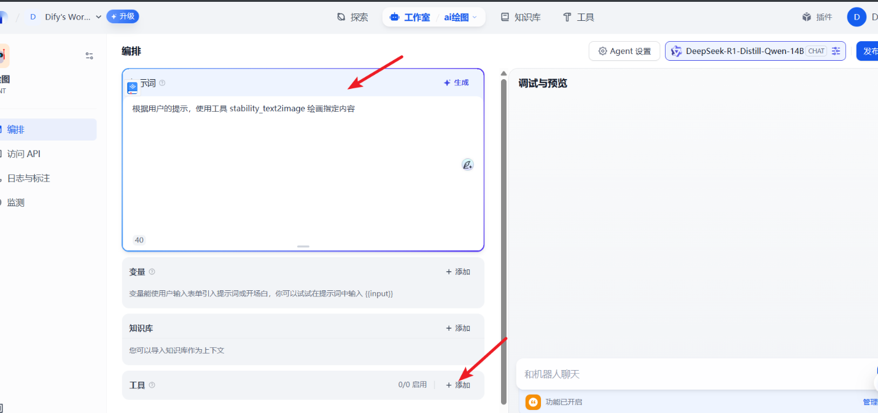Expand the ai绘图 app switcher dropdown
Screen dimensions: 878x413
460,17
